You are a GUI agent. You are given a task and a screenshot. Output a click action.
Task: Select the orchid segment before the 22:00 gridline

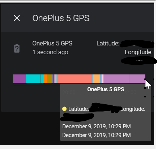[116, 79]
